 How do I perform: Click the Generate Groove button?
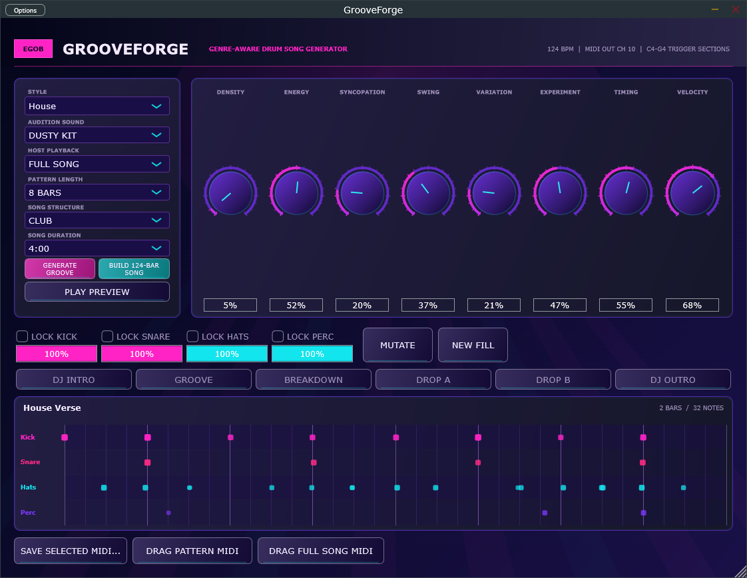[x=60, y=269]
